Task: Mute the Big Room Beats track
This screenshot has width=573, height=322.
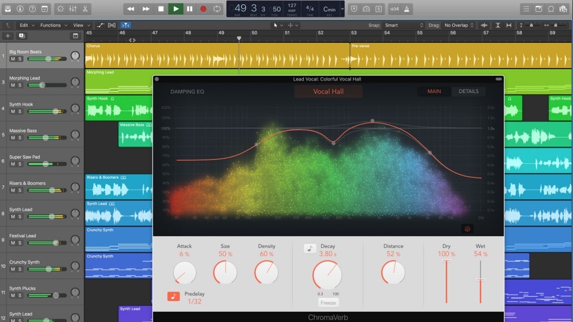Action: [13, 59]
